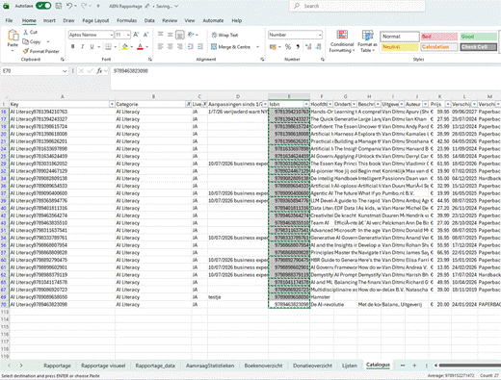Align text left in Alignment group
501x380 pixels.
(x=161, y=47)
